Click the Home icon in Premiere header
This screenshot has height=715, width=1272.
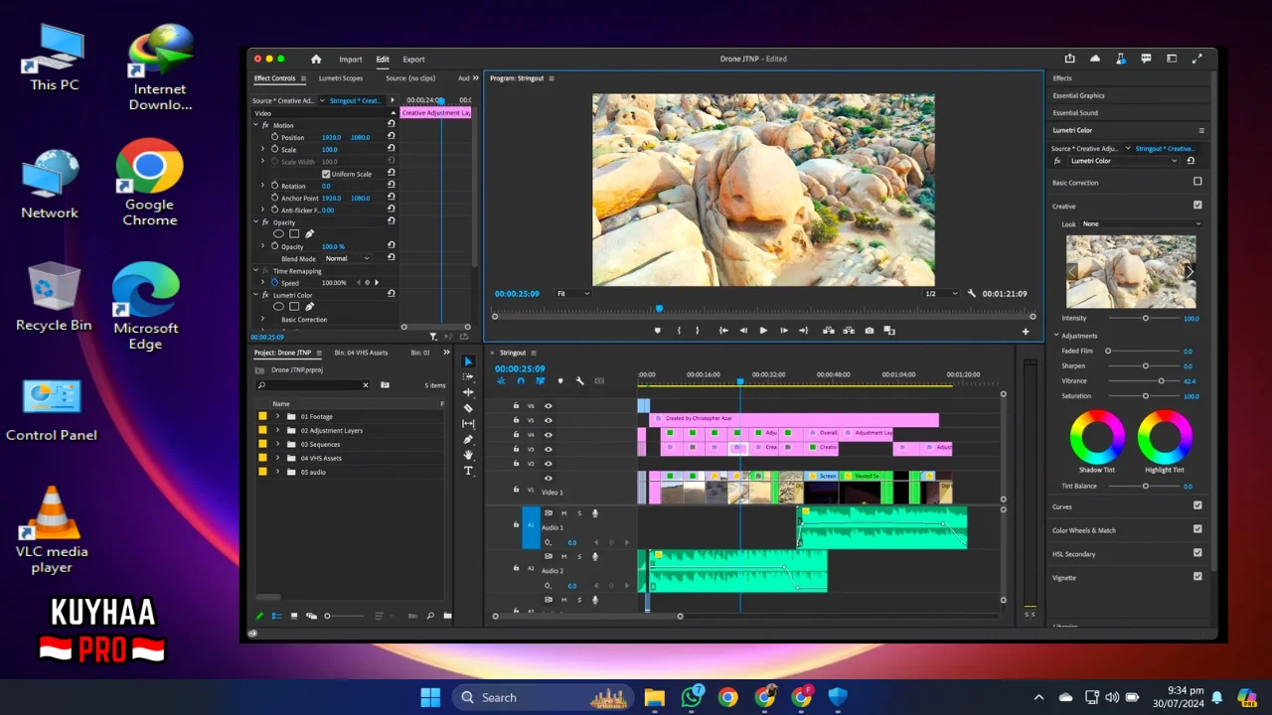(316, 59)
